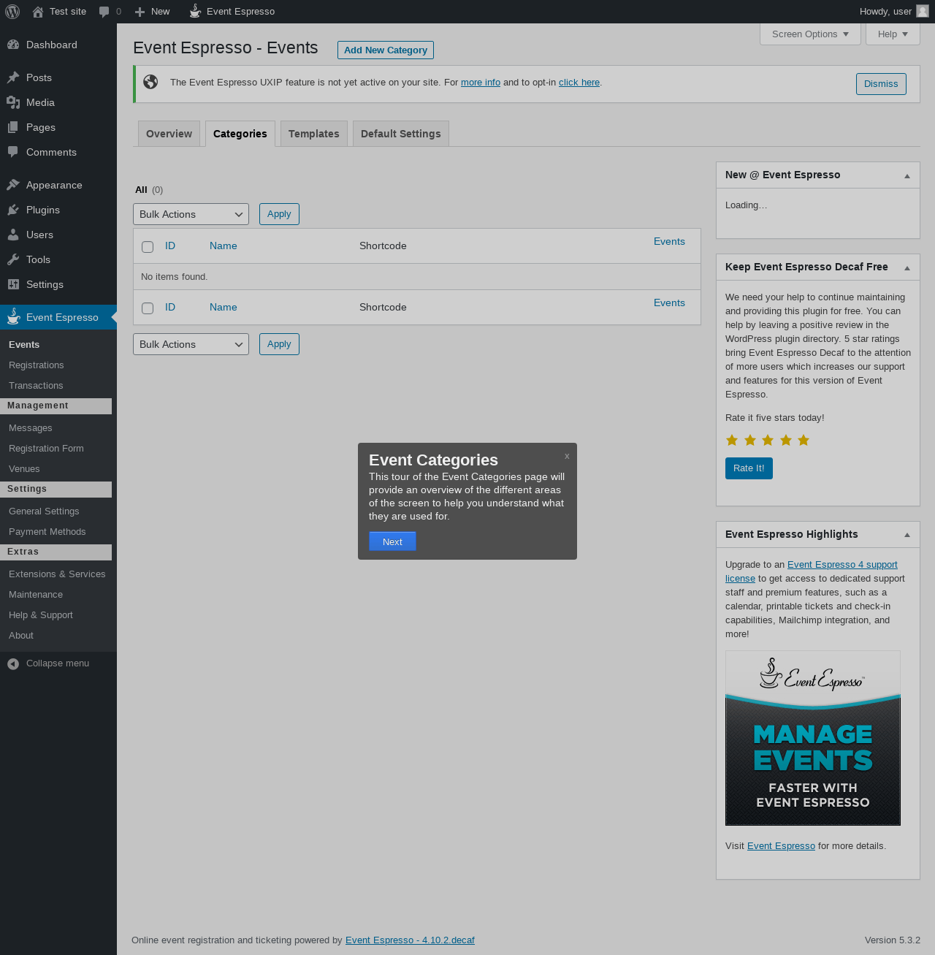935x955 pixels.
Task: Click the Users person icon
Action: pyautogui.click(x=13, y=235)
